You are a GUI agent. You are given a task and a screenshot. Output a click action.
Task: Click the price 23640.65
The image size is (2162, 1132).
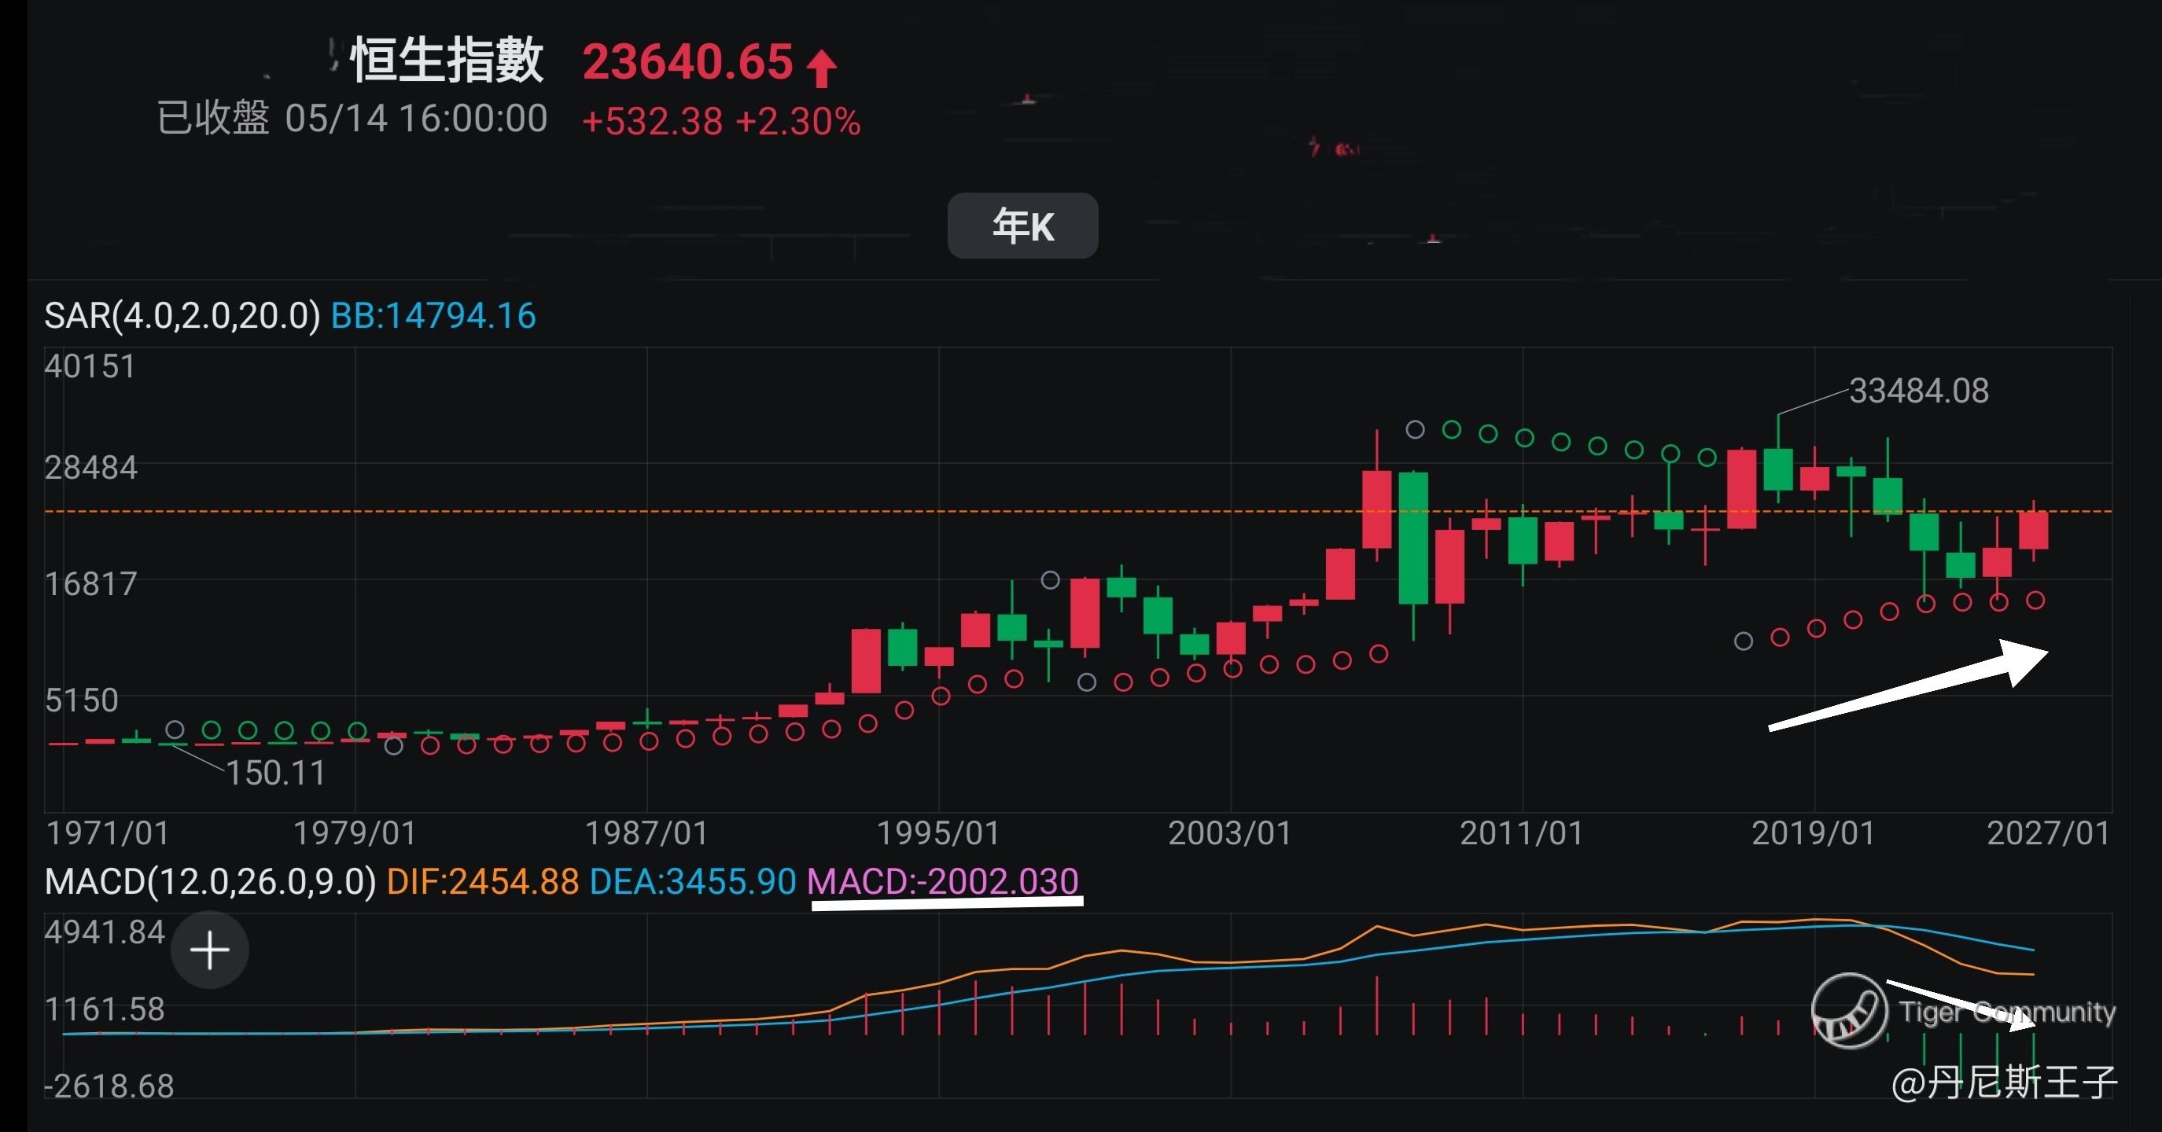pyautogui.click(x=687, y=62)
